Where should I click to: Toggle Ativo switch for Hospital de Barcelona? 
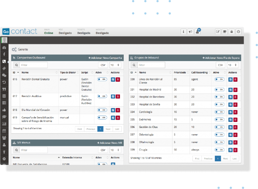(x=219, y=97)
